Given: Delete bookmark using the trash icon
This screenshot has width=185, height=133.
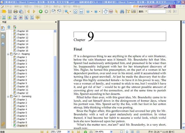Looking at the screenshot, I should tap(9, 27).
